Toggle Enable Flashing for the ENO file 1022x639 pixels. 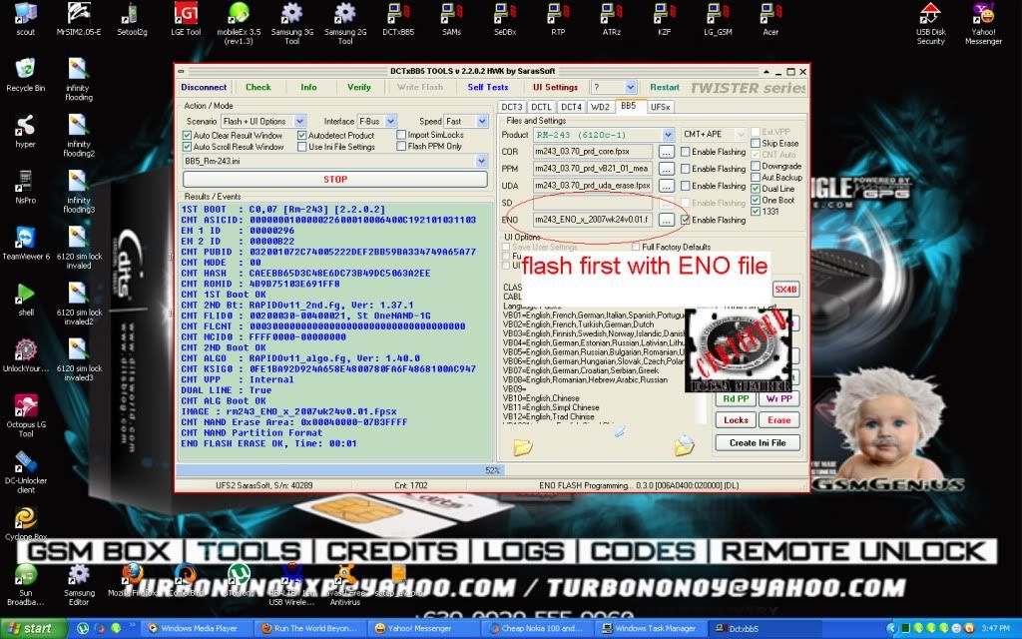[x=685, y=220]
